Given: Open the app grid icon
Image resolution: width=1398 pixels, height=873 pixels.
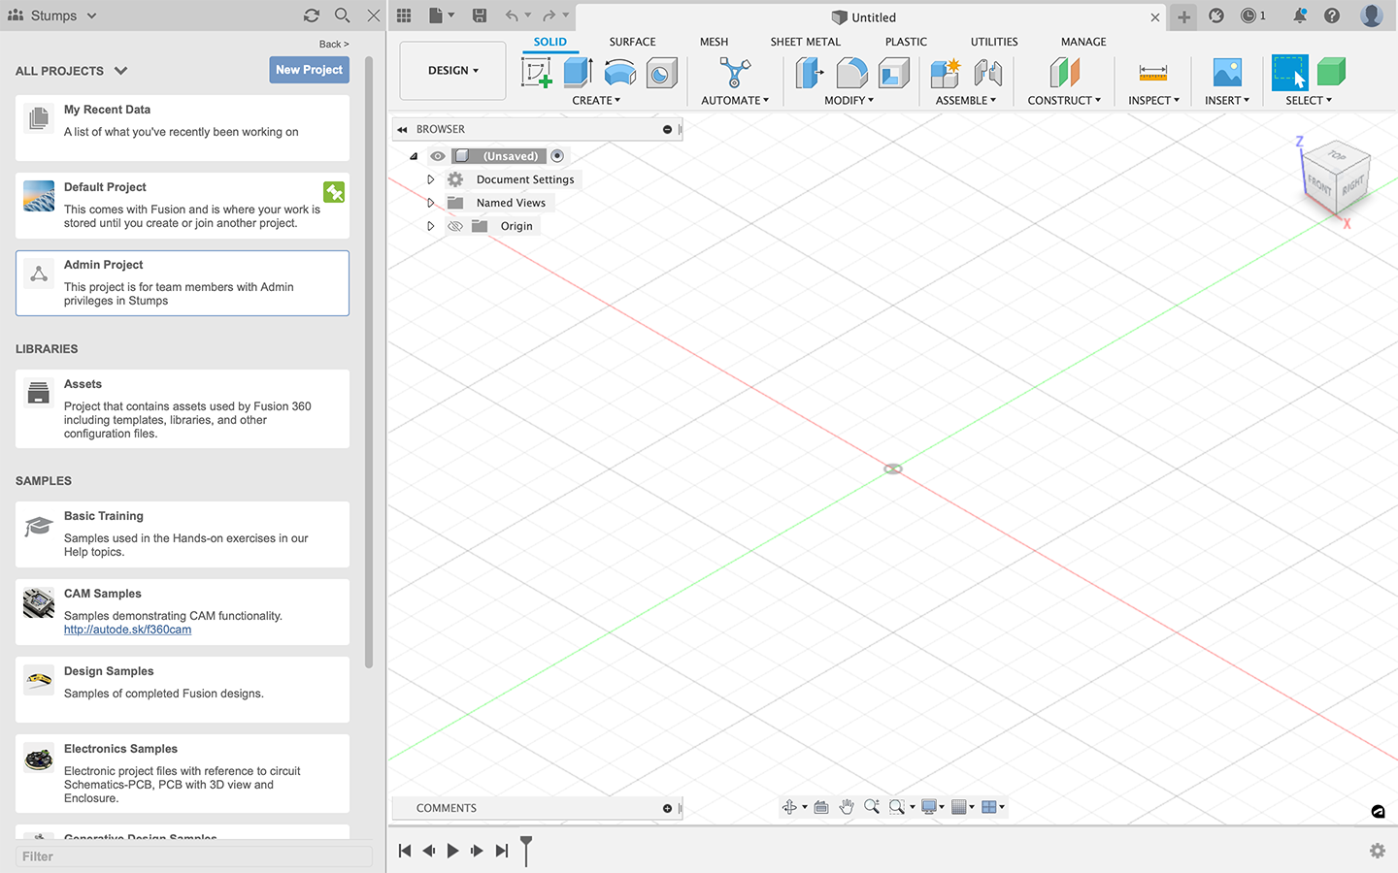Looking at the screenshot, I should click(404, 16).
